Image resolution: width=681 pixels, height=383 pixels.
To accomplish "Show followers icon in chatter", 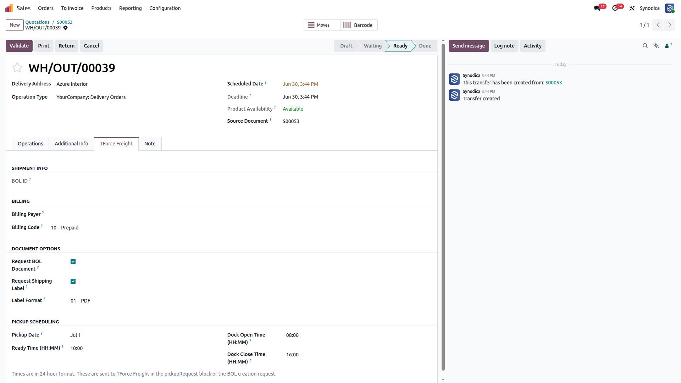I will pos(668,45).
